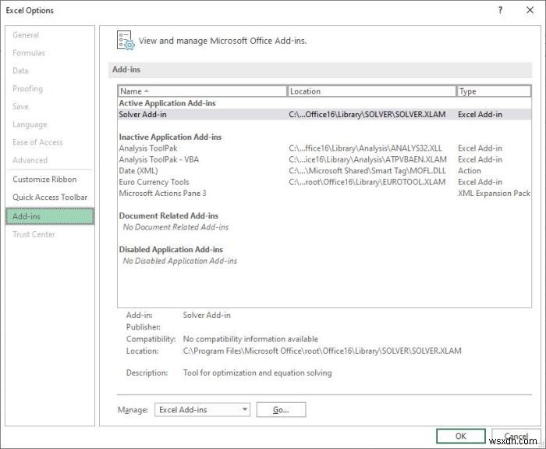Viewport: 546px width, 449px height.
Task: Click the Cancel button
Action: click(516, 436)
